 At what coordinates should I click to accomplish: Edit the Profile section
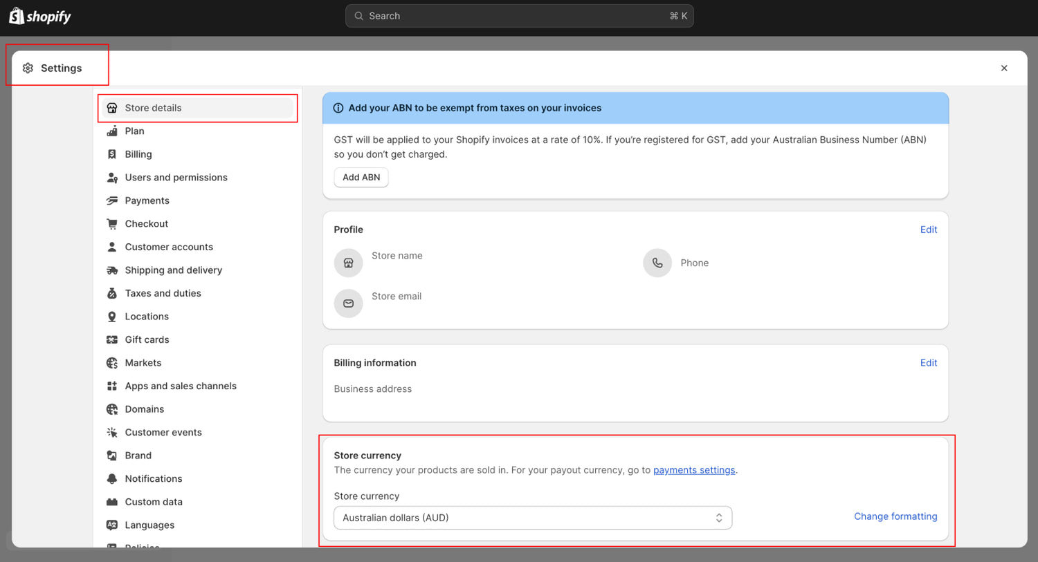click(x=928, y=230)
